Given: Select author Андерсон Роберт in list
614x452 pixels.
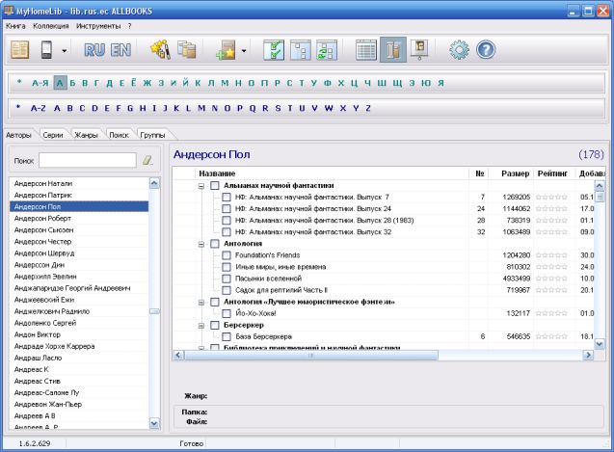Looking at the screenshot, I should [x=45, y=219].
